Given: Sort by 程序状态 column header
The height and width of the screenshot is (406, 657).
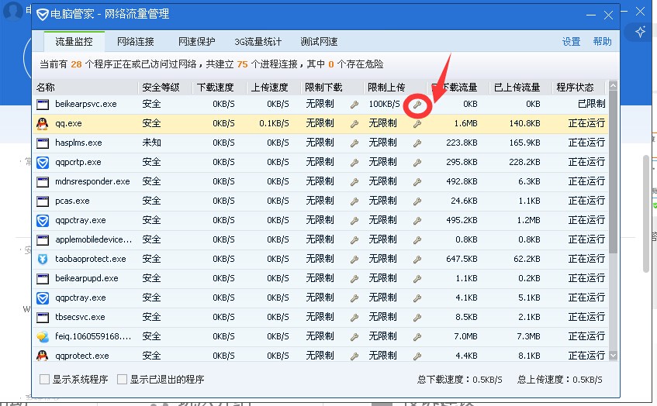Looking at the screenshot, I should pos(579,87).
